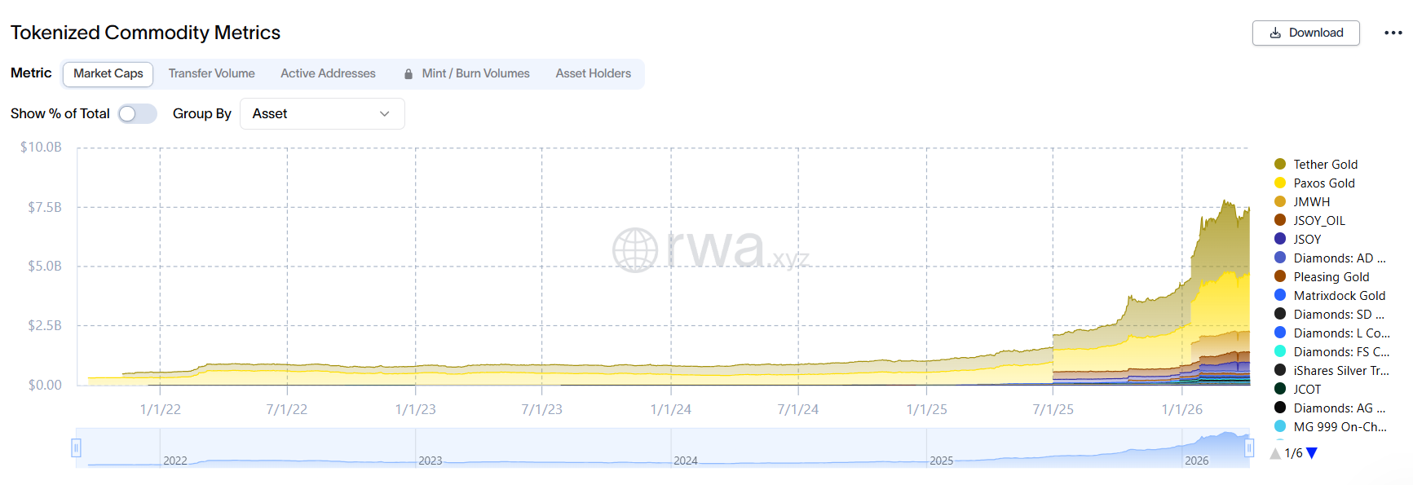Click the lock icon beside Mint / Burn Volumes
This screenshot has width=1413, height=485.
point(407,73)
